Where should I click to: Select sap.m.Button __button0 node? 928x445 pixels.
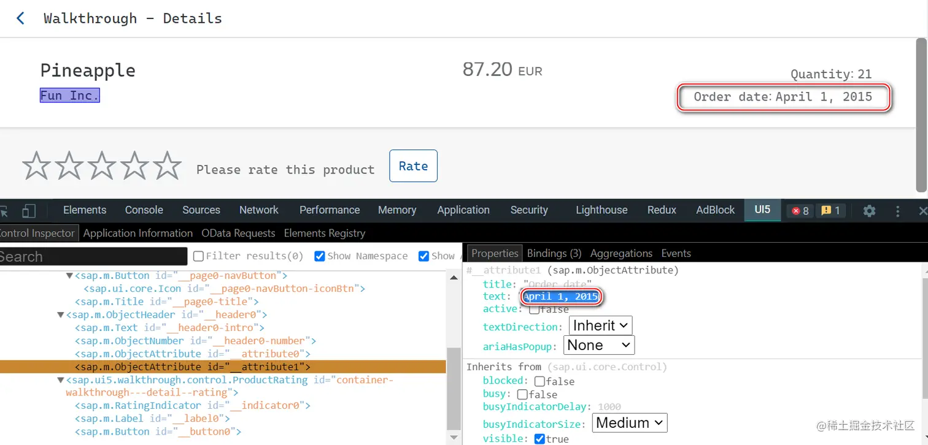coord(158,432)
